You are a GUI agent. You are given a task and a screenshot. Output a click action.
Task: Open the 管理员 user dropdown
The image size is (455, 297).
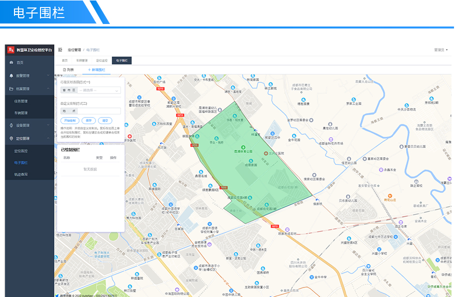pyautogui.click(x=441, y=50)
